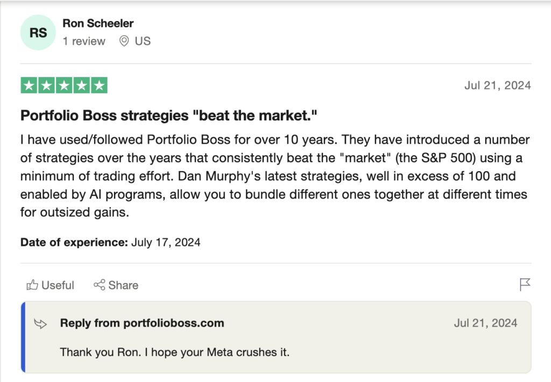Click the '1 review' count text

click(x=84, y=41)
